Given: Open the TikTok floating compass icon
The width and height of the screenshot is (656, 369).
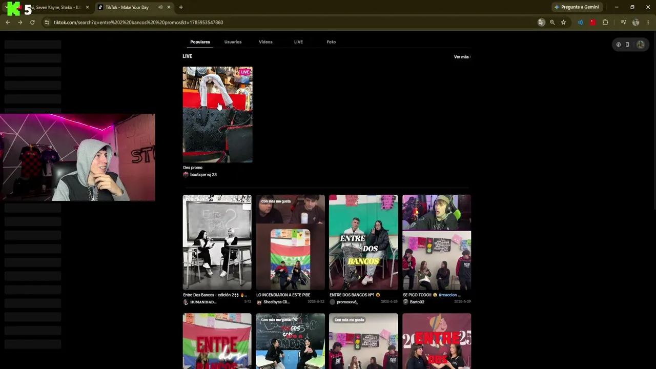Looking at the screenshot, I should point(619,45).
